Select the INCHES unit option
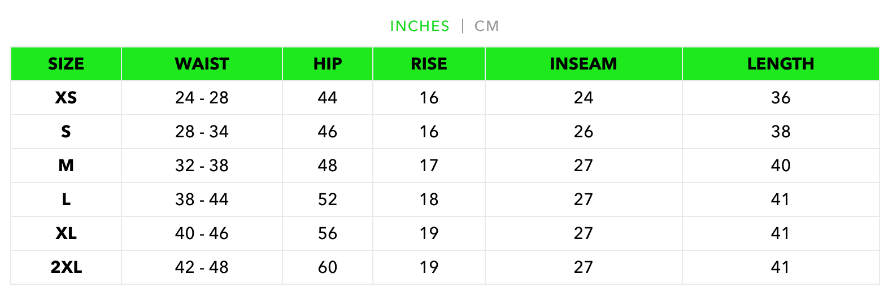 [x=420, y=26]
